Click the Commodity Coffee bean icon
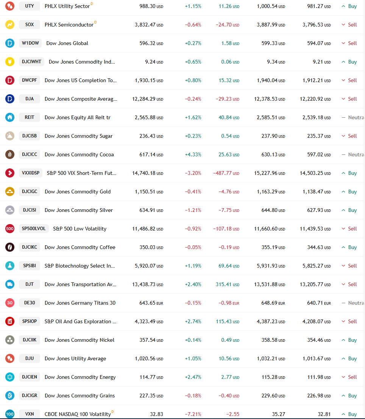 10,247
